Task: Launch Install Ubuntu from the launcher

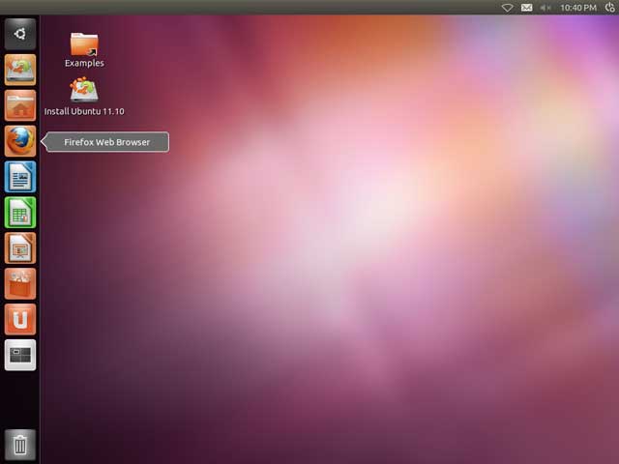Action: pos(20,70)
